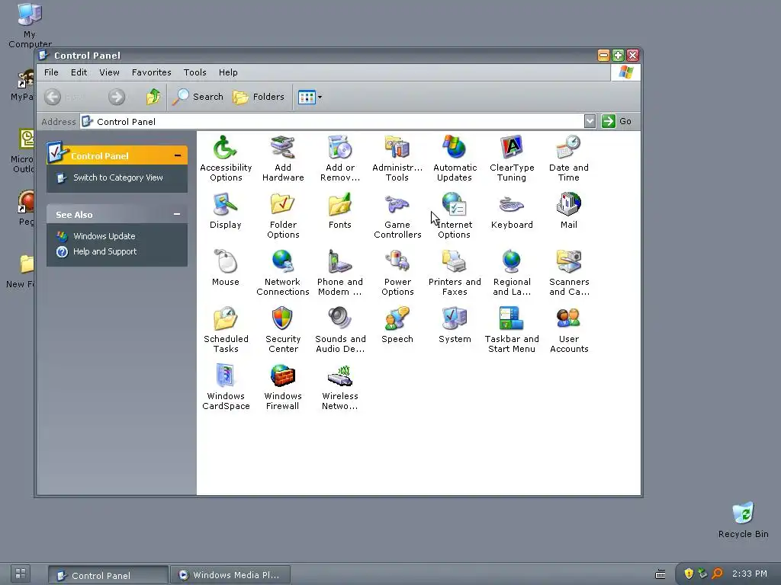Open Add or Remove Programs icon

point(340,158)
